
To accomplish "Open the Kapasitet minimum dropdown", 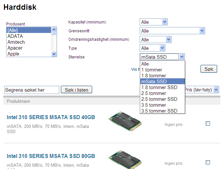I will [154, 22].
